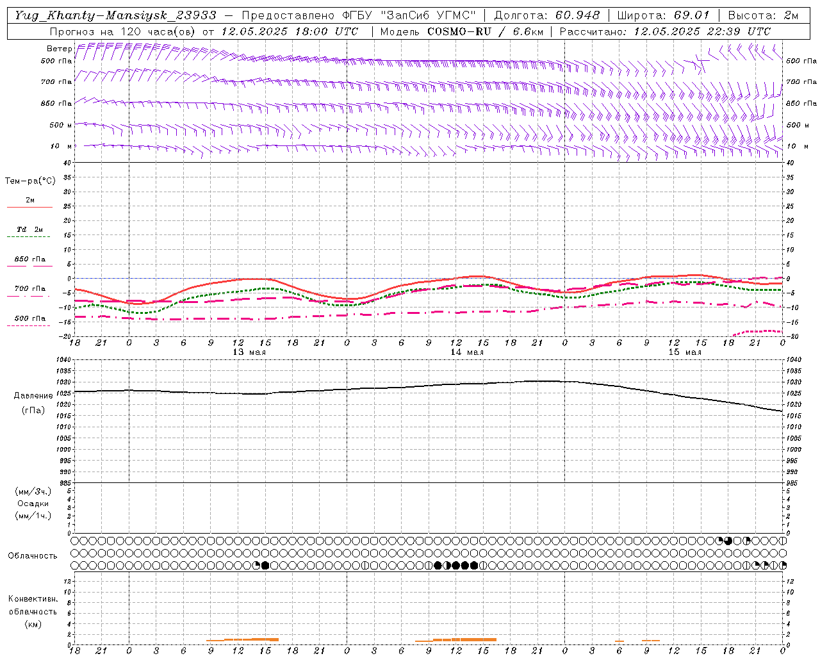820x656 pixels.
Task: Click the Высота: 2м field
Action: point(763,15)
